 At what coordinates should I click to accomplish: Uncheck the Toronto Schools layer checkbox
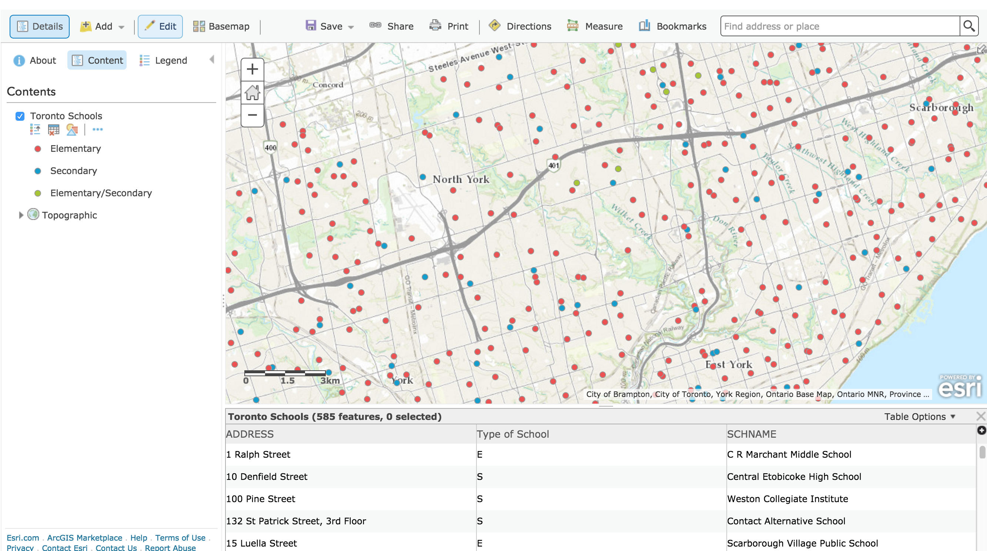click(20, 116)
